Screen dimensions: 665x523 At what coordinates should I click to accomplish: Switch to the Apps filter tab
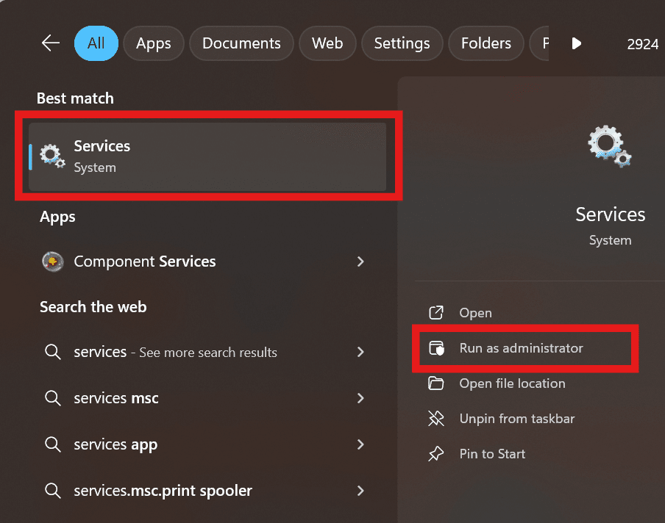pos(153,43)
